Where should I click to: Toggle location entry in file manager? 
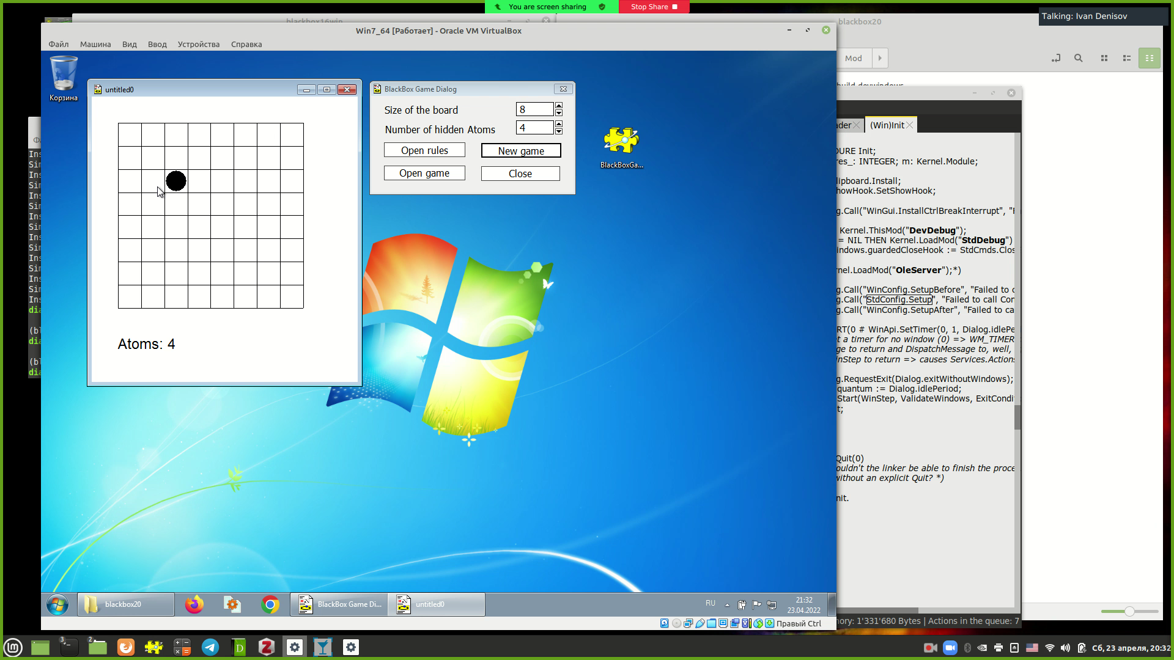click(x=1055, y=58)
